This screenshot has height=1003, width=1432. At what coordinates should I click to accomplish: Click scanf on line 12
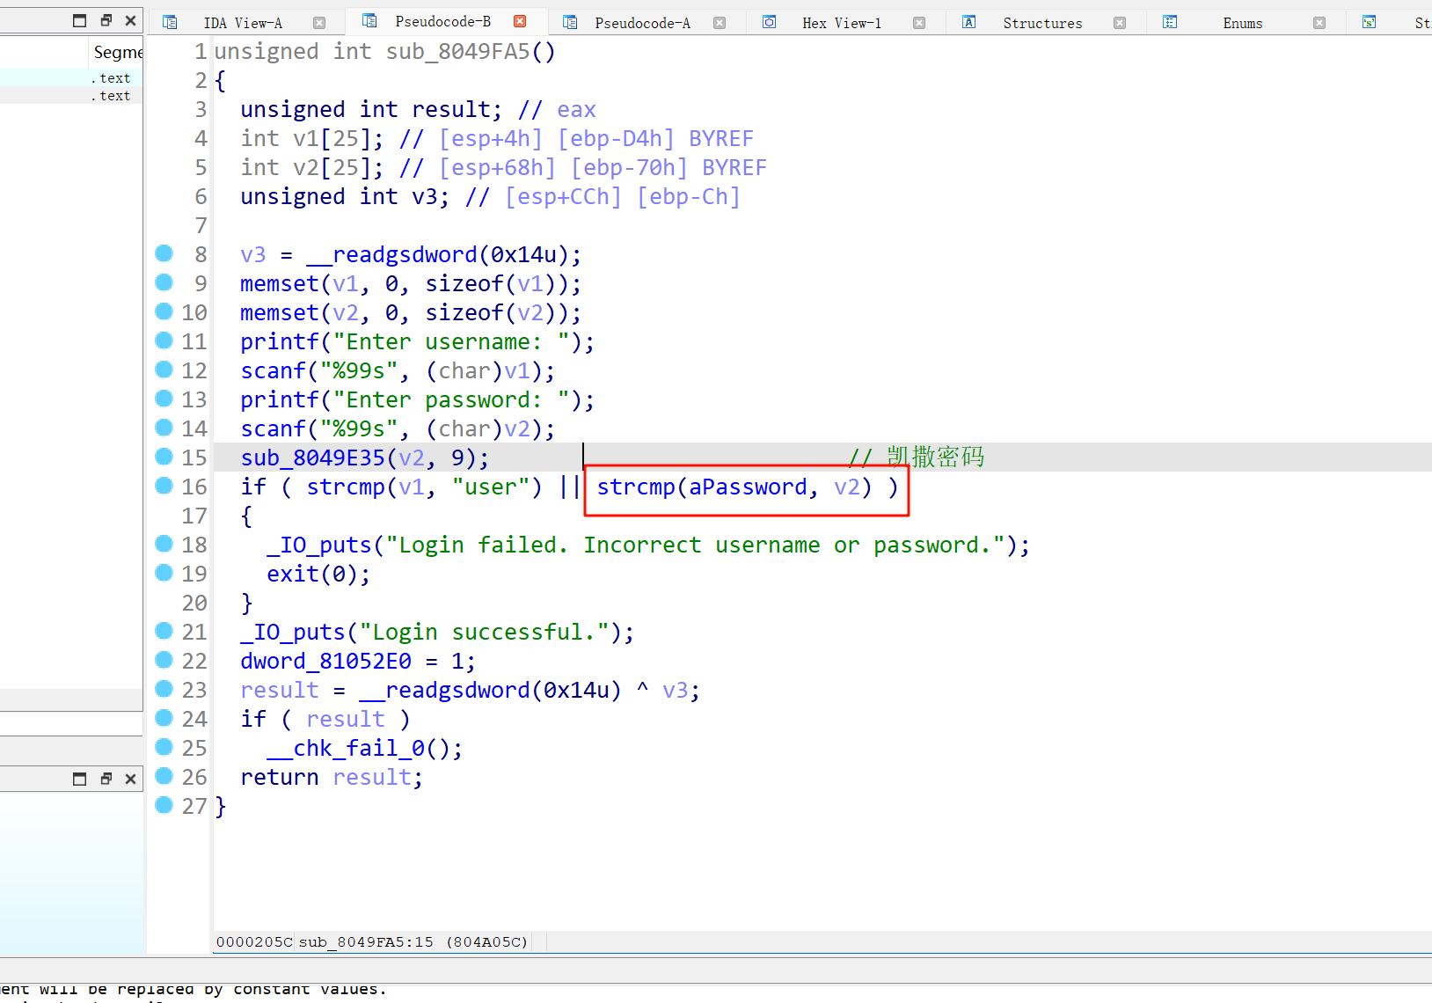(x=274, y=371)
